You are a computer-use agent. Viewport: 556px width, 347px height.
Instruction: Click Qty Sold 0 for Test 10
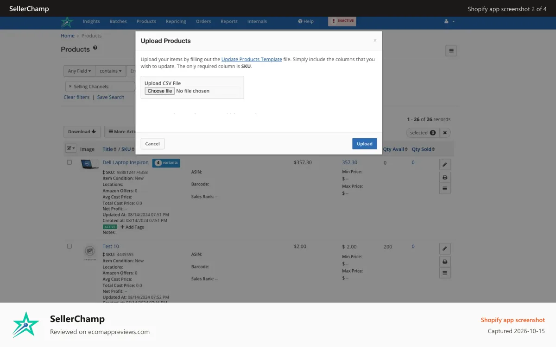click(x=413, y=247)
